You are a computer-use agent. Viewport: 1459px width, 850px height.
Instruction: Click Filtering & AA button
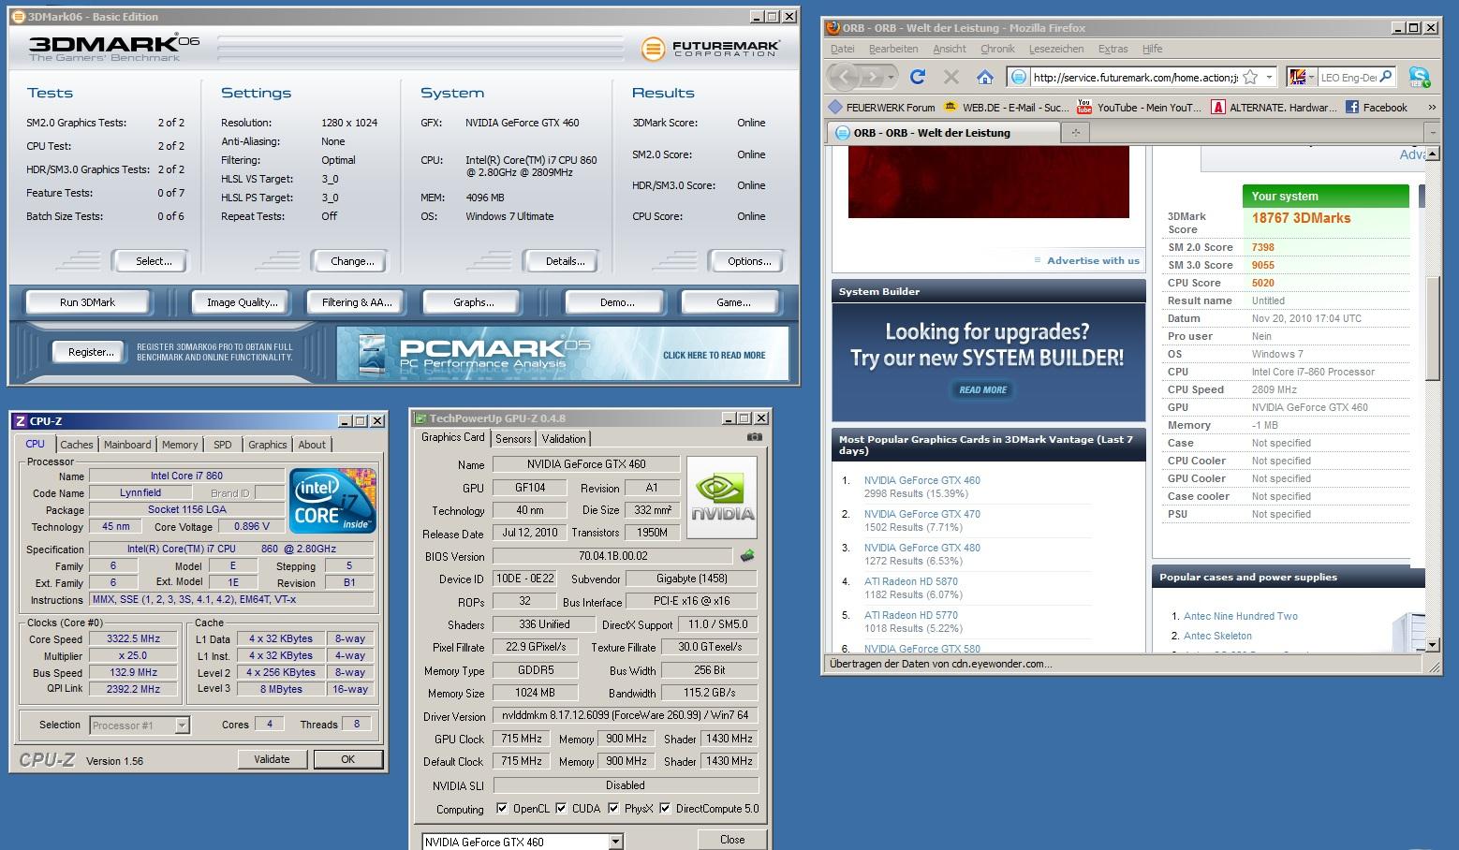[x=357, y=302]
